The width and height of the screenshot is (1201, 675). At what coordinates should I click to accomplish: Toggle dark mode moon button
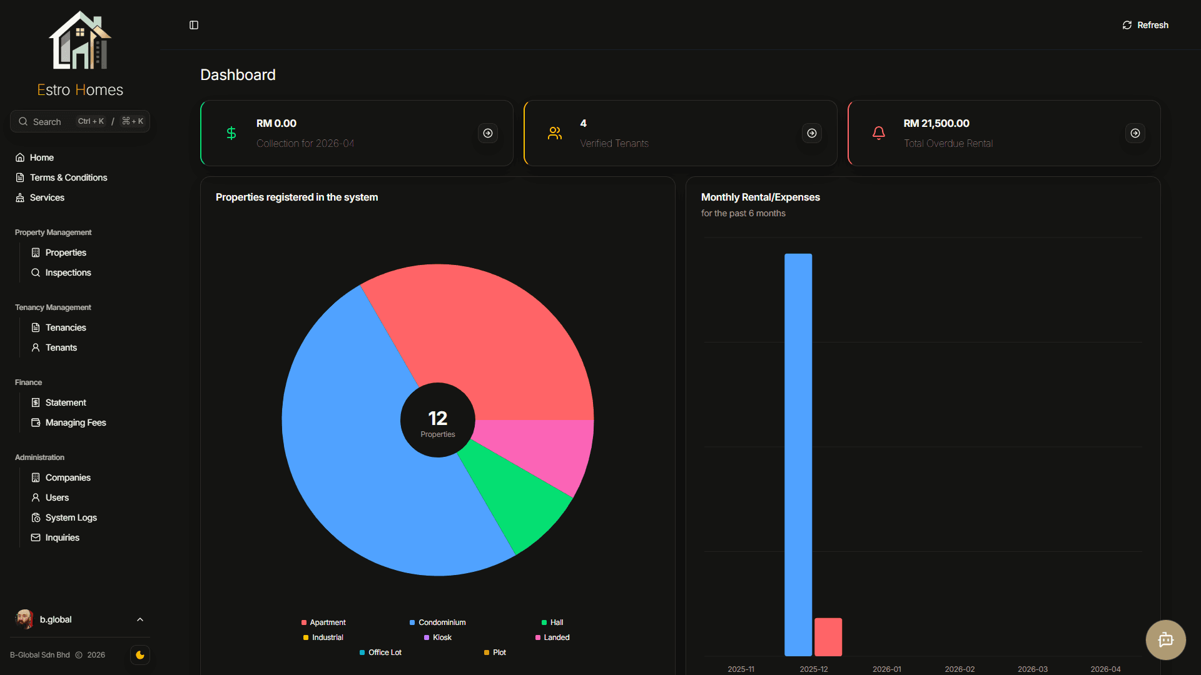[x=140, y=655]
